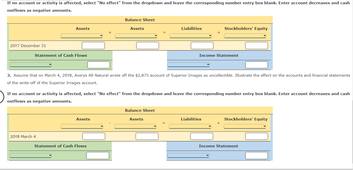The image size is (353, 170).
Task: Open the Statement of Cash Flows dropdown for March 4
Action: [30, 155]
